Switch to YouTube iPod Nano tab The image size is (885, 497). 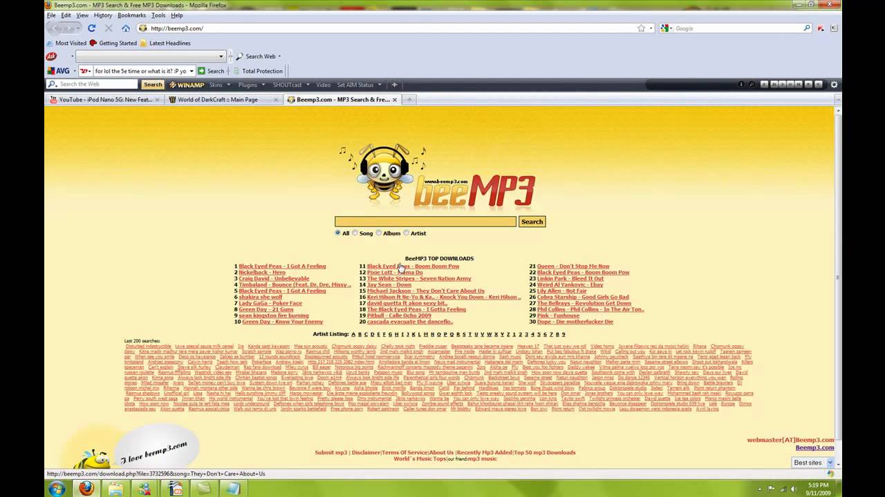tap(105, 99)
